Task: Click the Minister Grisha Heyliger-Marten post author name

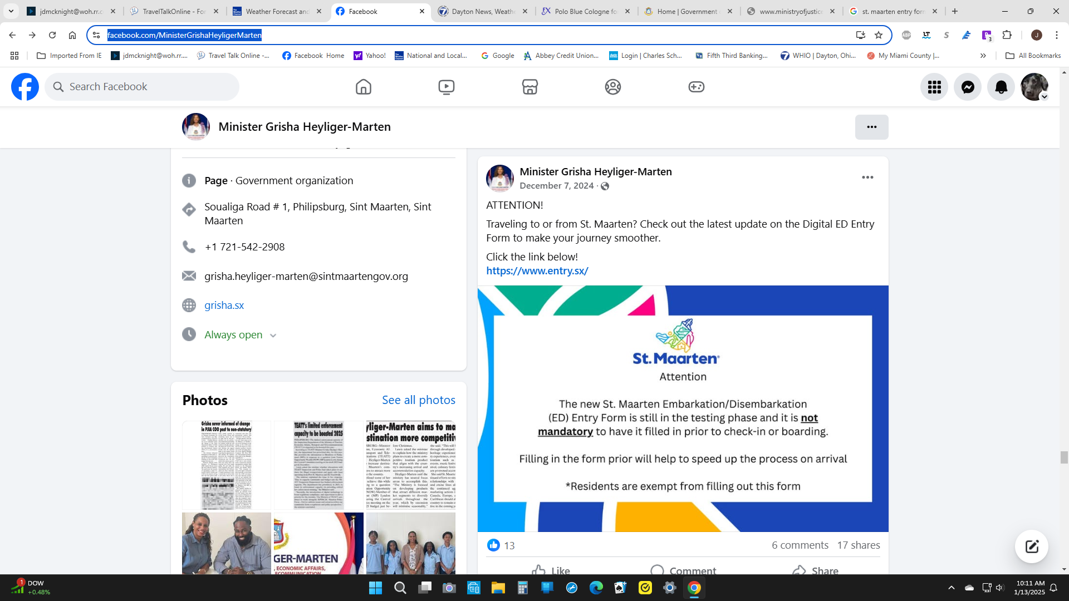Action: (596, 172)
